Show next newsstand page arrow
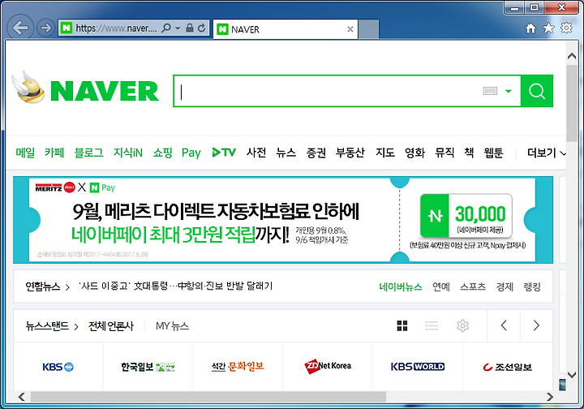Screen dimensions: 584x409 pos(536,325)
